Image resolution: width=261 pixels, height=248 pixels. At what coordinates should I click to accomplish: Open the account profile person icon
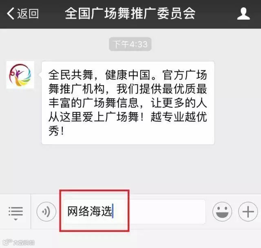(x=243, y=13)
